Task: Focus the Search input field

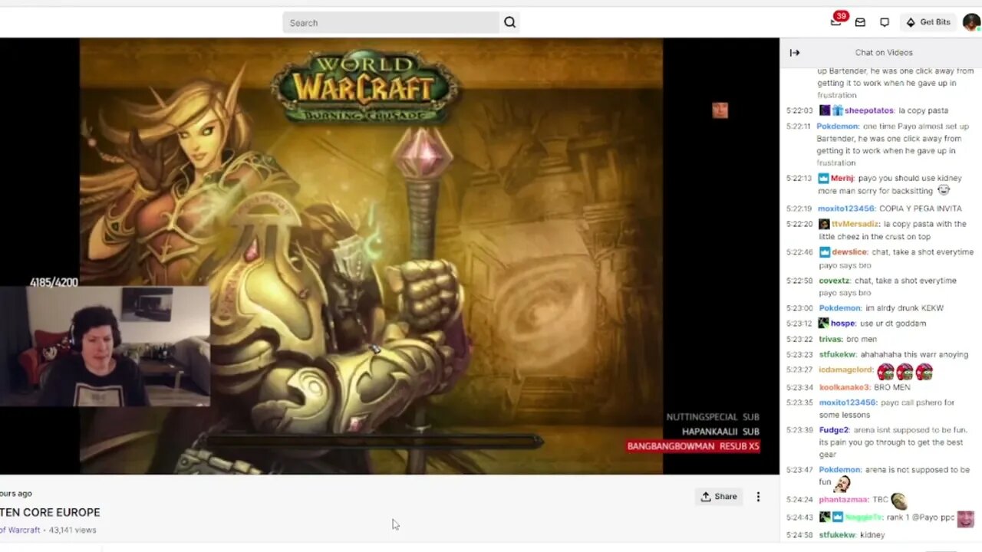Action: coord(391,22)
